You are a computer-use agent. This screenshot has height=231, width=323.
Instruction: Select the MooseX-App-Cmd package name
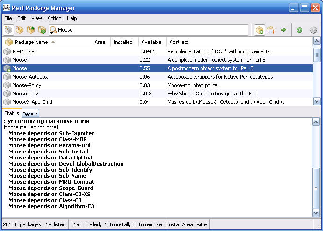tap(32, 102)
